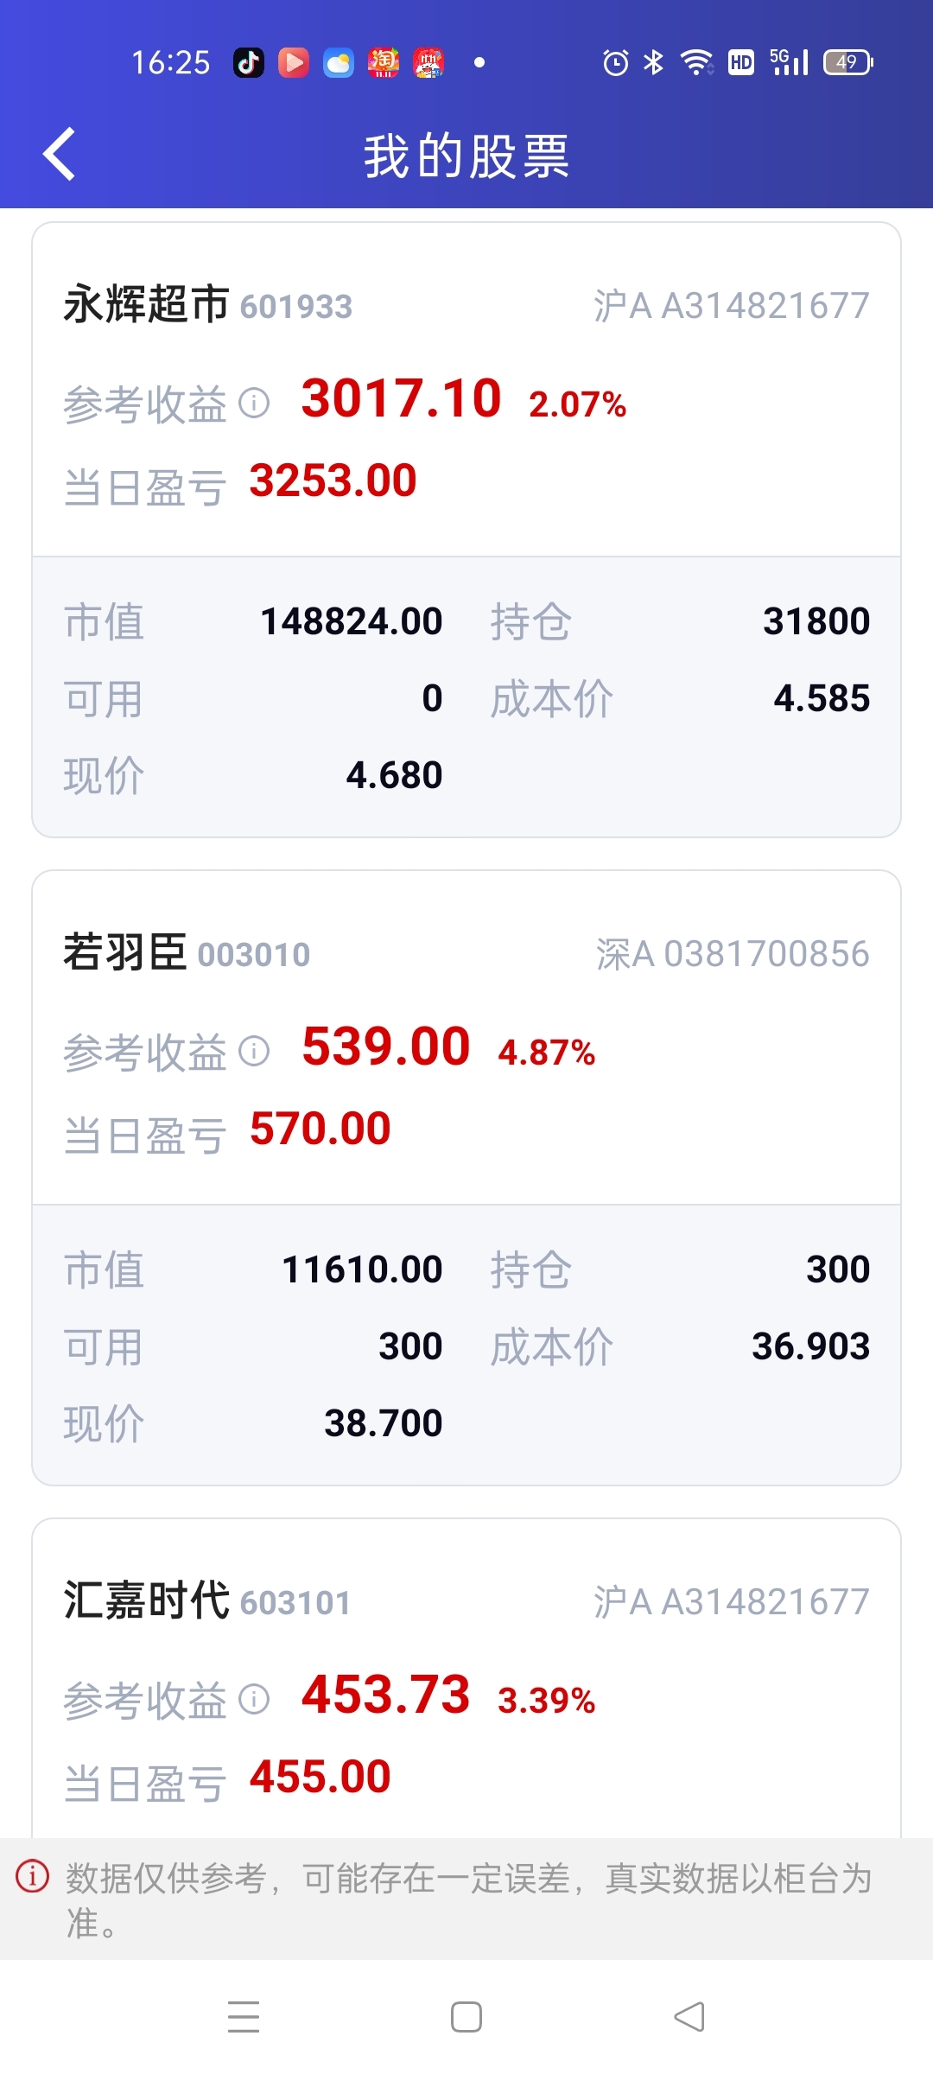Open info icon beside 永辉超市 参考收益

254,403
